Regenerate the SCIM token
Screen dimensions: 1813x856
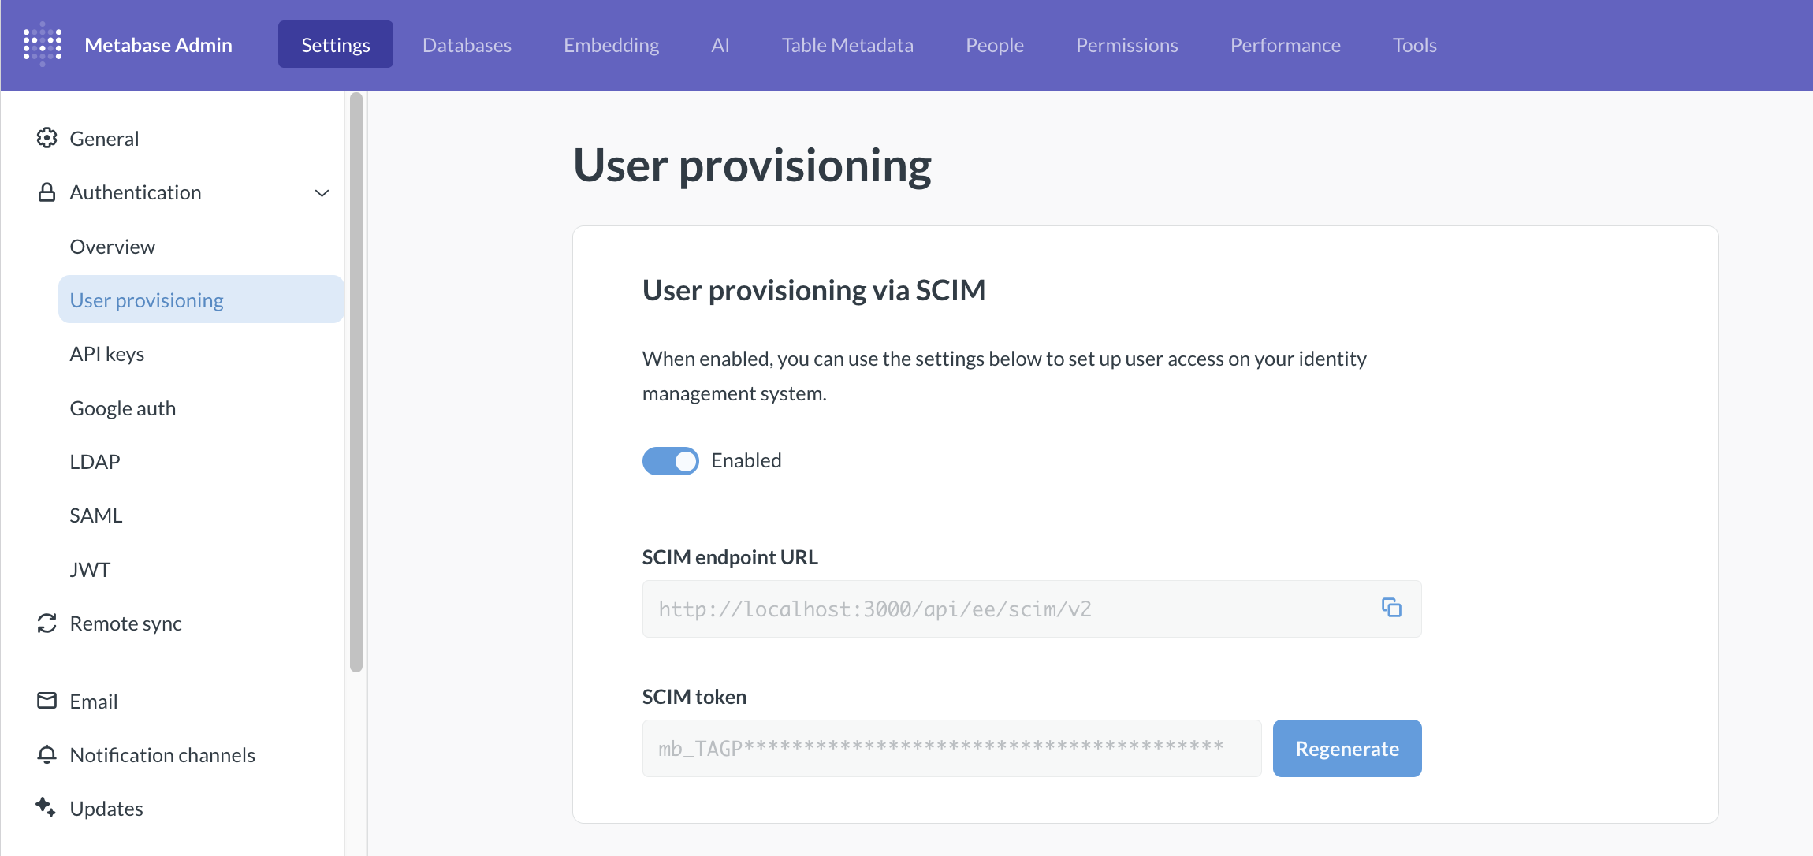(x=1347, y=749)
